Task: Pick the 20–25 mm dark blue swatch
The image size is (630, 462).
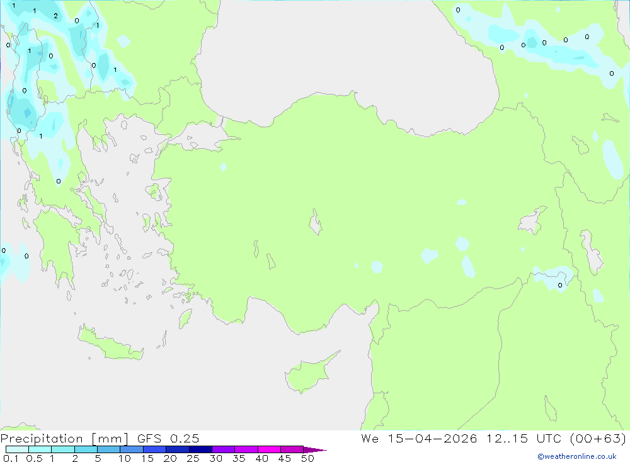Action: pyautogui.click(x=178, y=449)
